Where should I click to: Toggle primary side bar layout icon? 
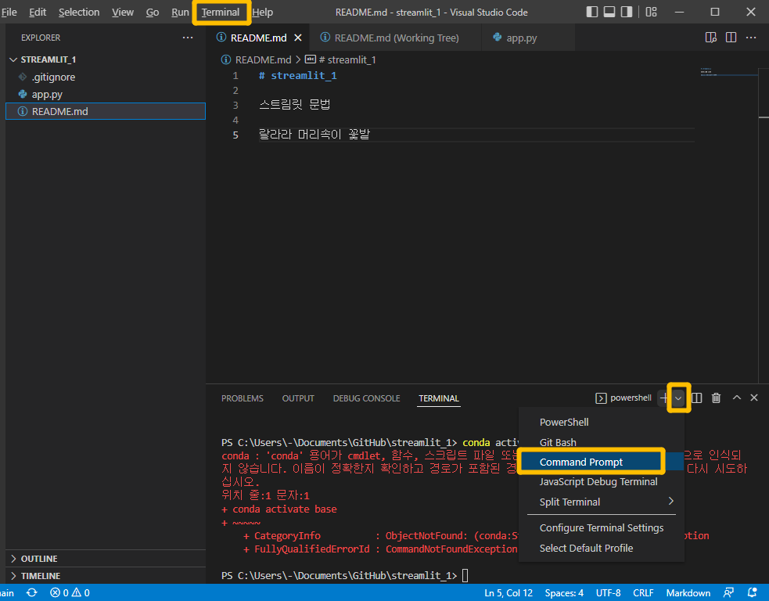592,13
